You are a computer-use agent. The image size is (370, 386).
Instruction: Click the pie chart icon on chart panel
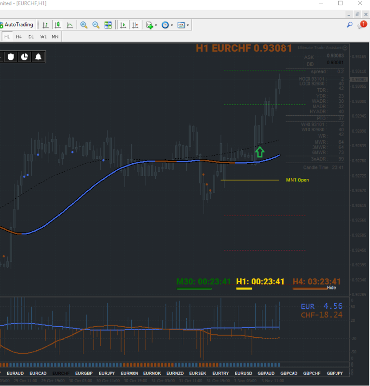[25, 57]
